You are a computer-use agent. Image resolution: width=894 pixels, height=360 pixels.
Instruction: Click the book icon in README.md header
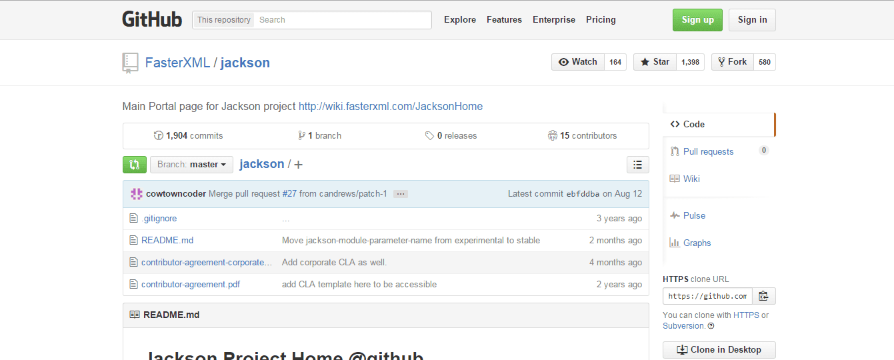tap(135, 315)
